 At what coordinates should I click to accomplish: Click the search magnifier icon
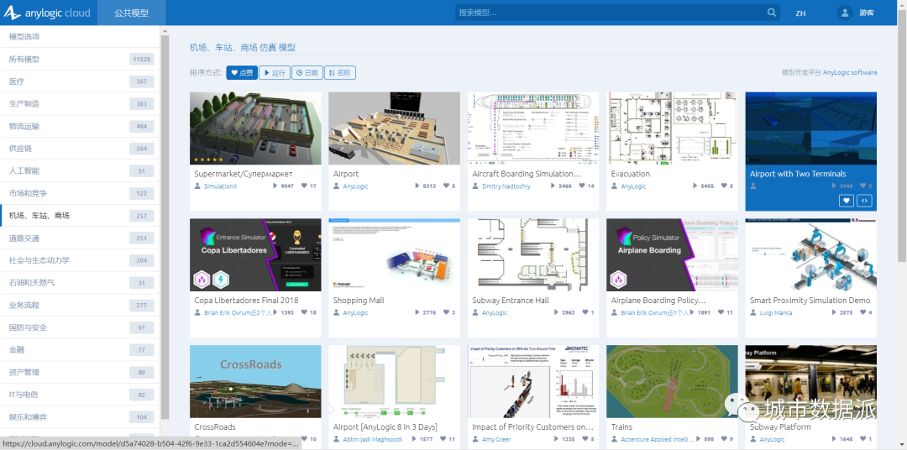(772, 13)
